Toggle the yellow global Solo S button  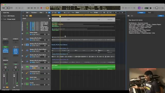tap(31, 16)
